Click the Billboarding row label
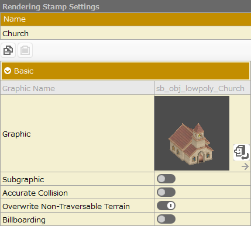This screenshot has width=251, height=226. coord(24,220)
